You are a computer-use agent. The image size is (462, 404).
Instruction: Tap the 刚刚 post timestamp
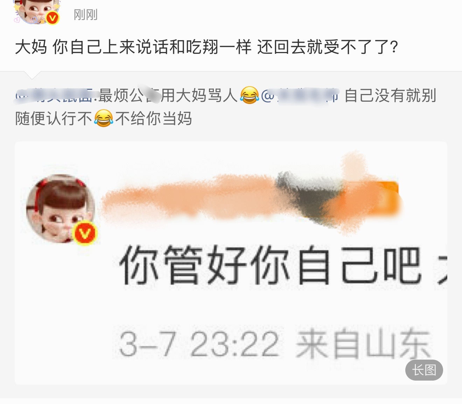click(x=85, y=15)
